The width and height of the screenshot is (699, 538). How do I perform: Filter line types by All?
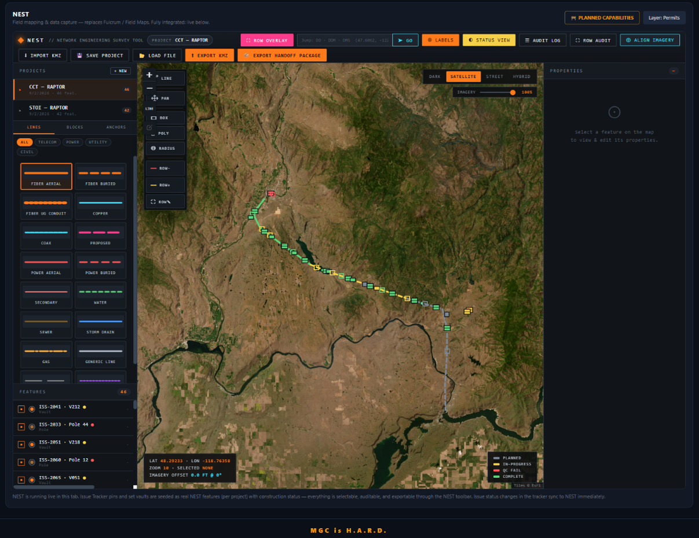24,142
